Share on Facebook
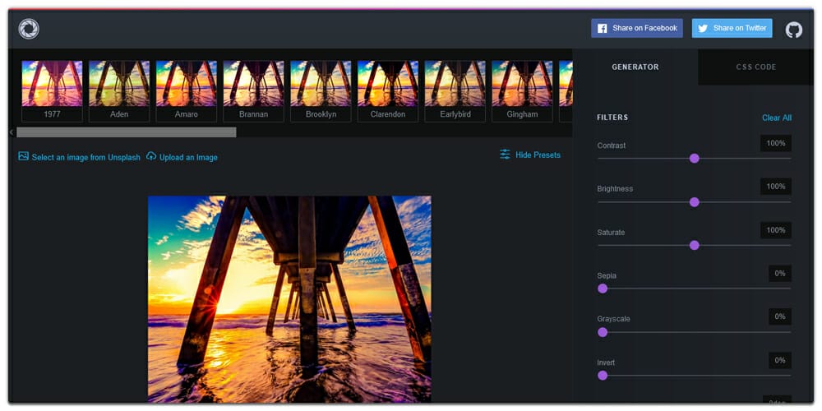 click(637, 28)
